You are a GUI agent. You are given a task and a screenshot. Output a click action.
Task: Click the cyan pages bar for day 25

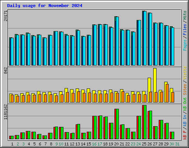click(x=145, y=38)
